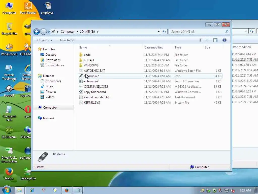Select the autorun.ico file icon
This screenshot has width=258, height=194.
(81, 76)
